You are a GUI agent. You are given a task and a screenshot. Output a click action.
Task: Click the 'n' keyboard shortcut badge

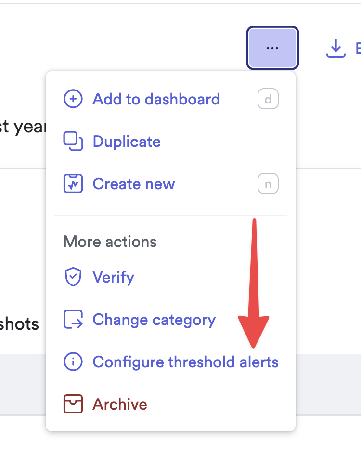[268, 184]
